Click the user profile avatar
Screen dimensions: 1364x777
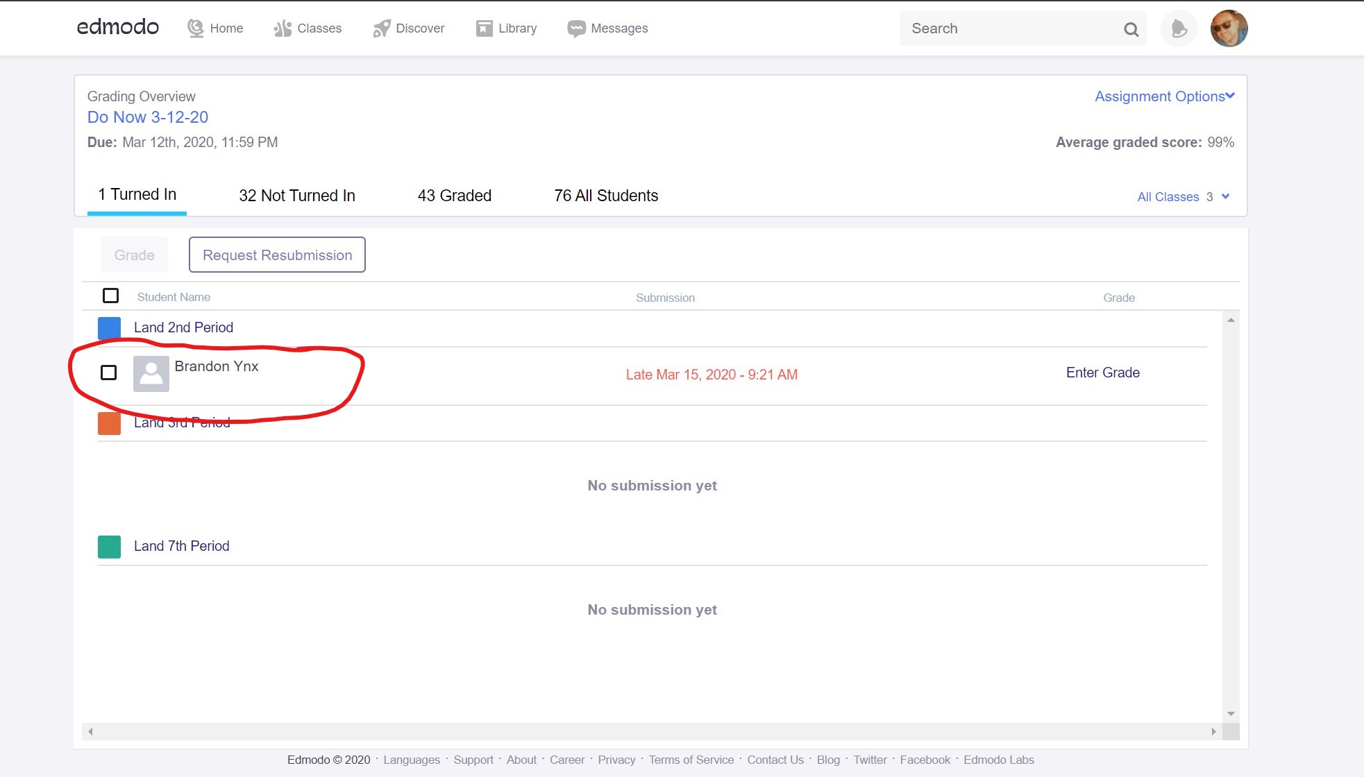(x=1229, y=28)
